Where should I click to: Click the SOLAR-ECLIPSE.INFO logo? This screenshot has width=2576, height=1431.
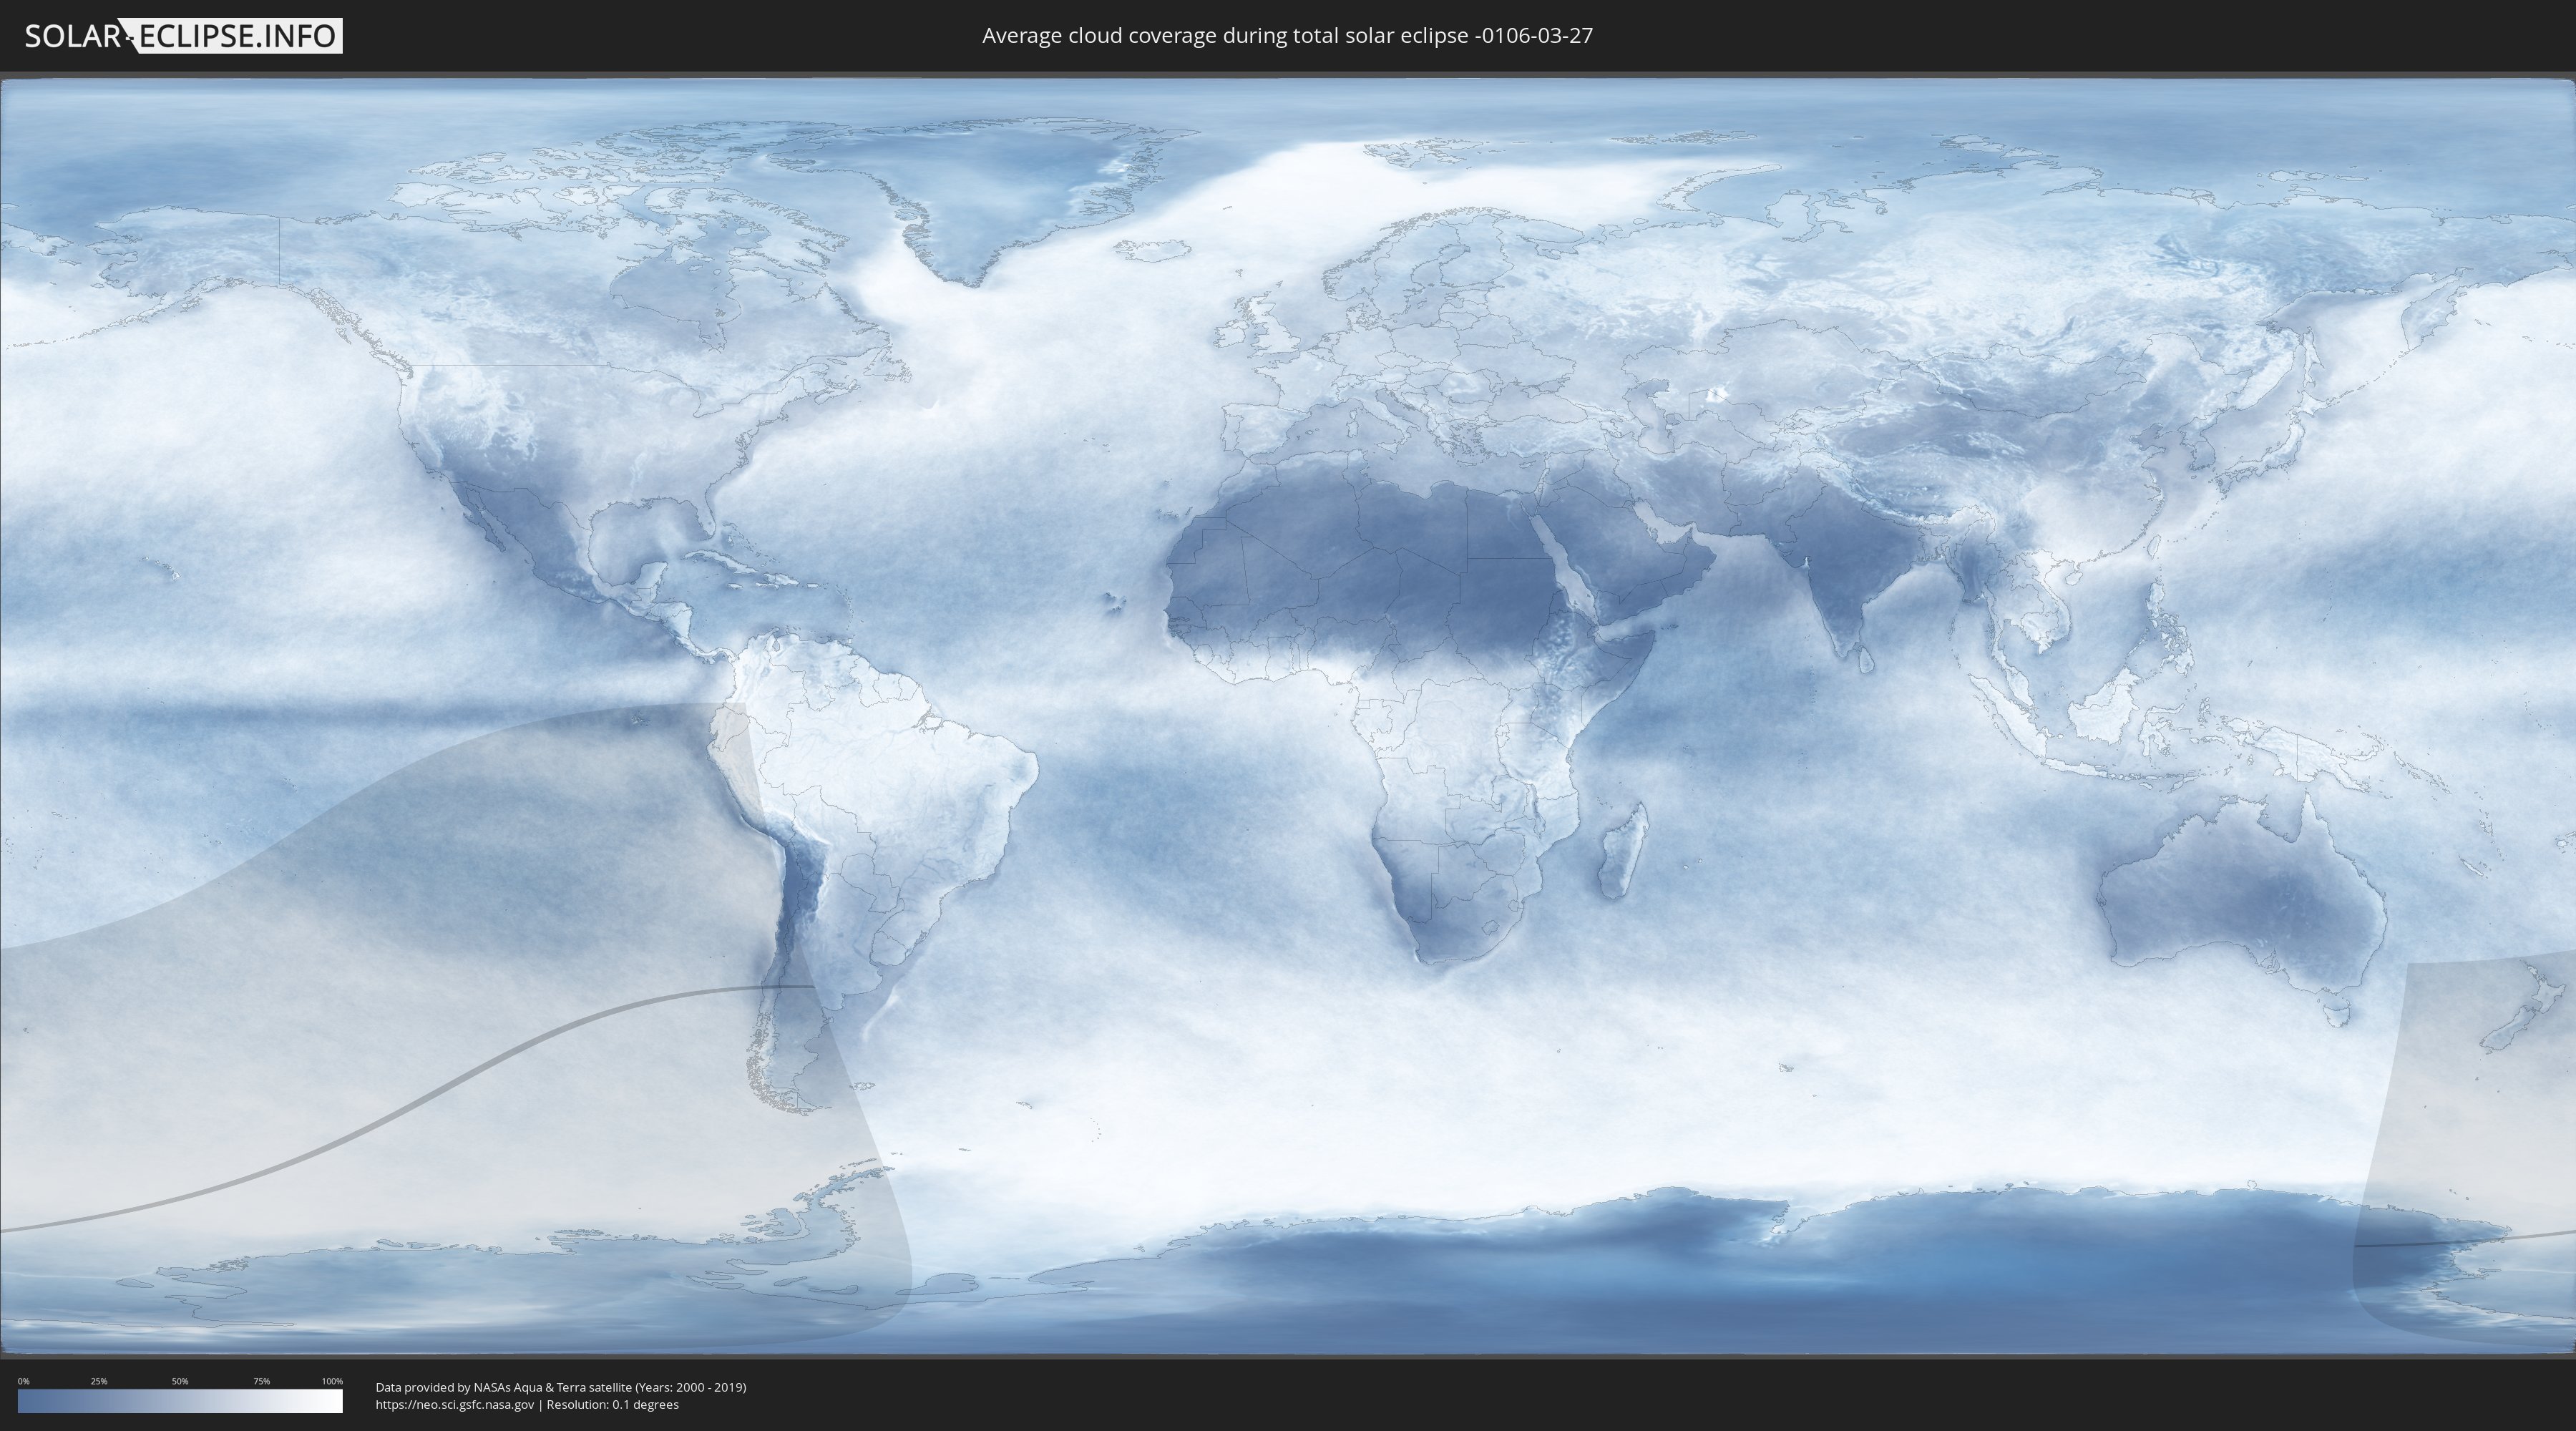tap(183, 36)
